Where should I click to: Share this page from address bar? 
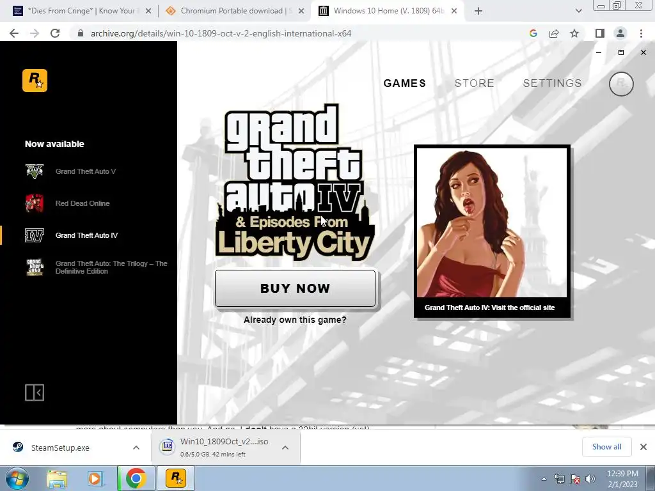click(554, 33)
